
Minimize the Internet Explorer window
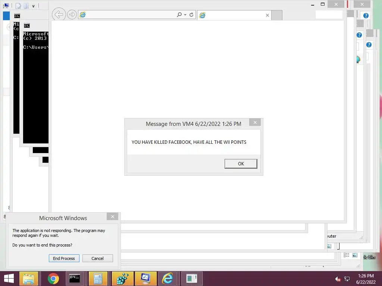click(x=313, y=4)
